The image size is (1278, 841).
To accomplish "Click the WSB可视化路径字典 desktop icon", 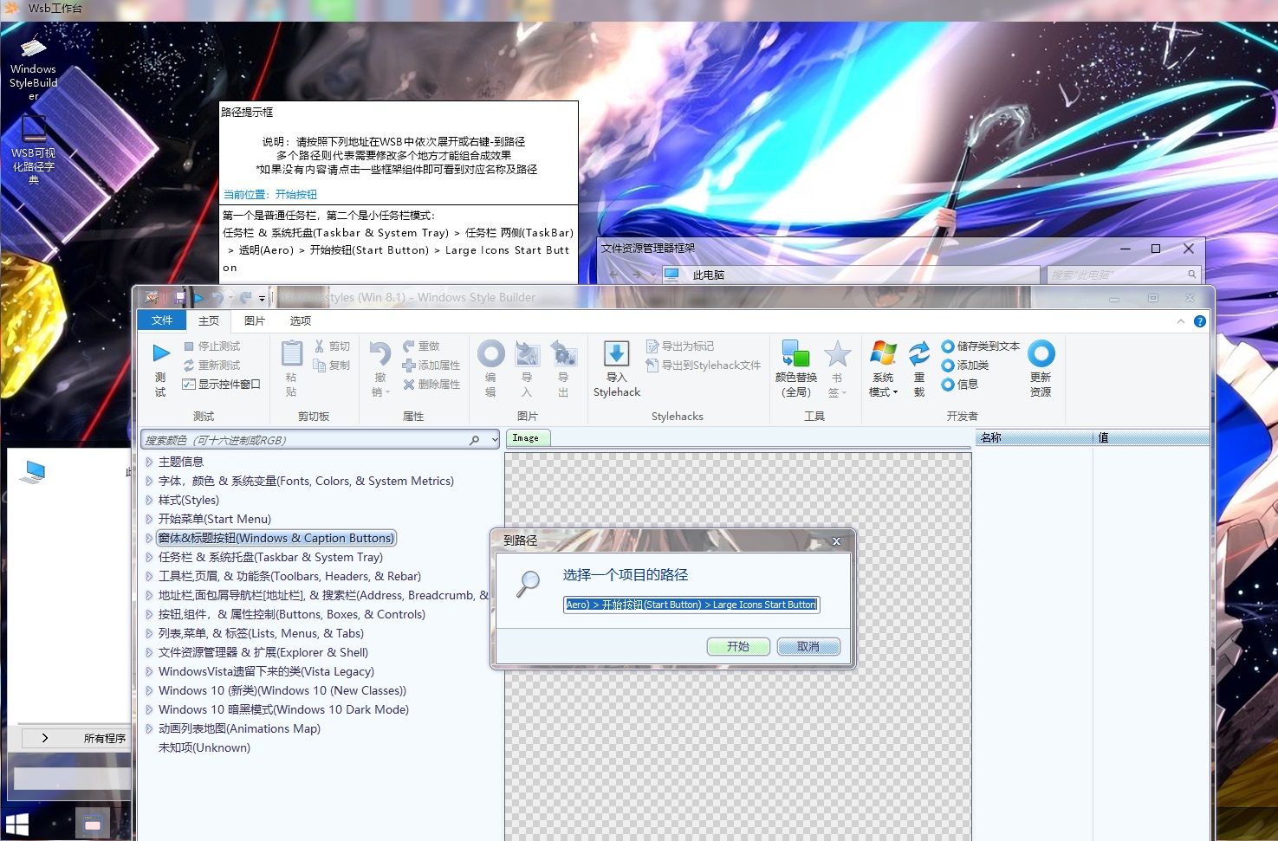I will coord(33,151).
